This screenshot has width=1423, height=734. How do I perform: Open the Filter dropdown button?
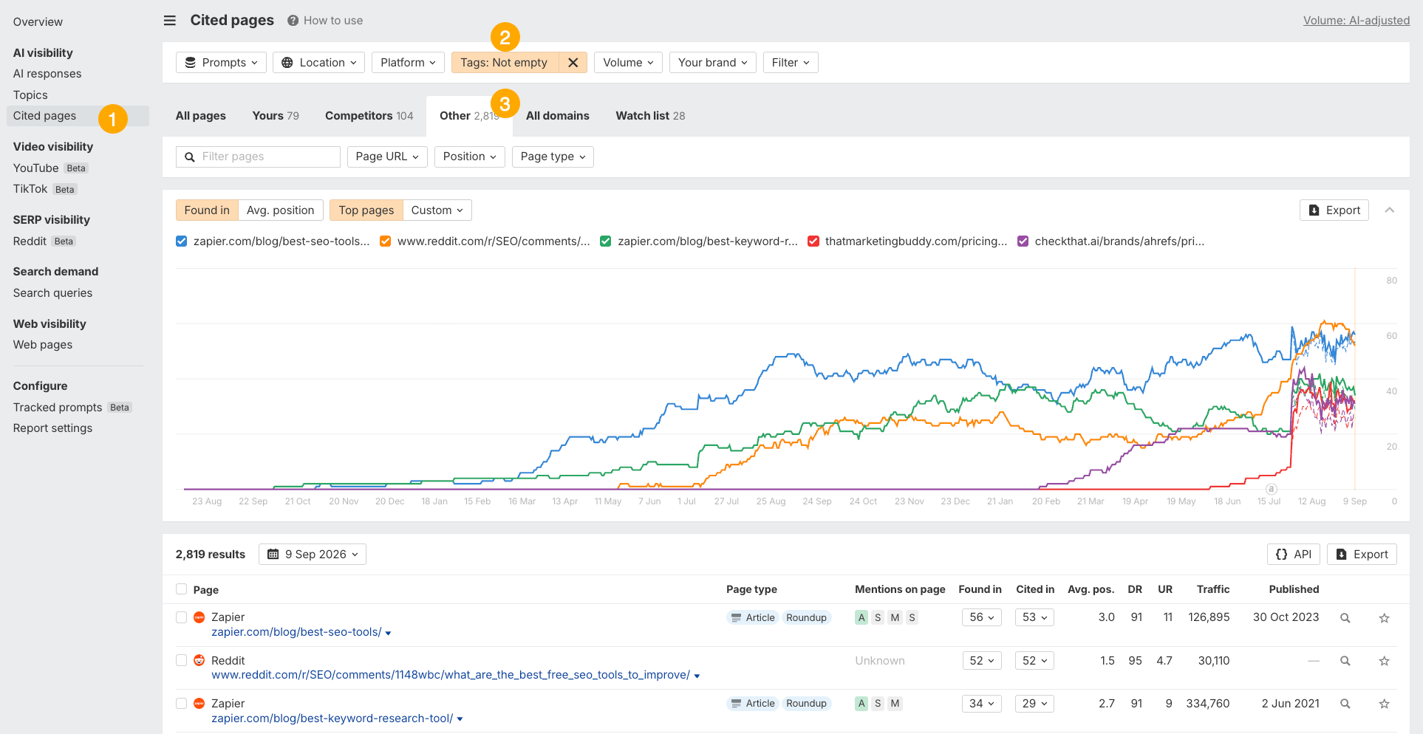[x=791, y=63]
